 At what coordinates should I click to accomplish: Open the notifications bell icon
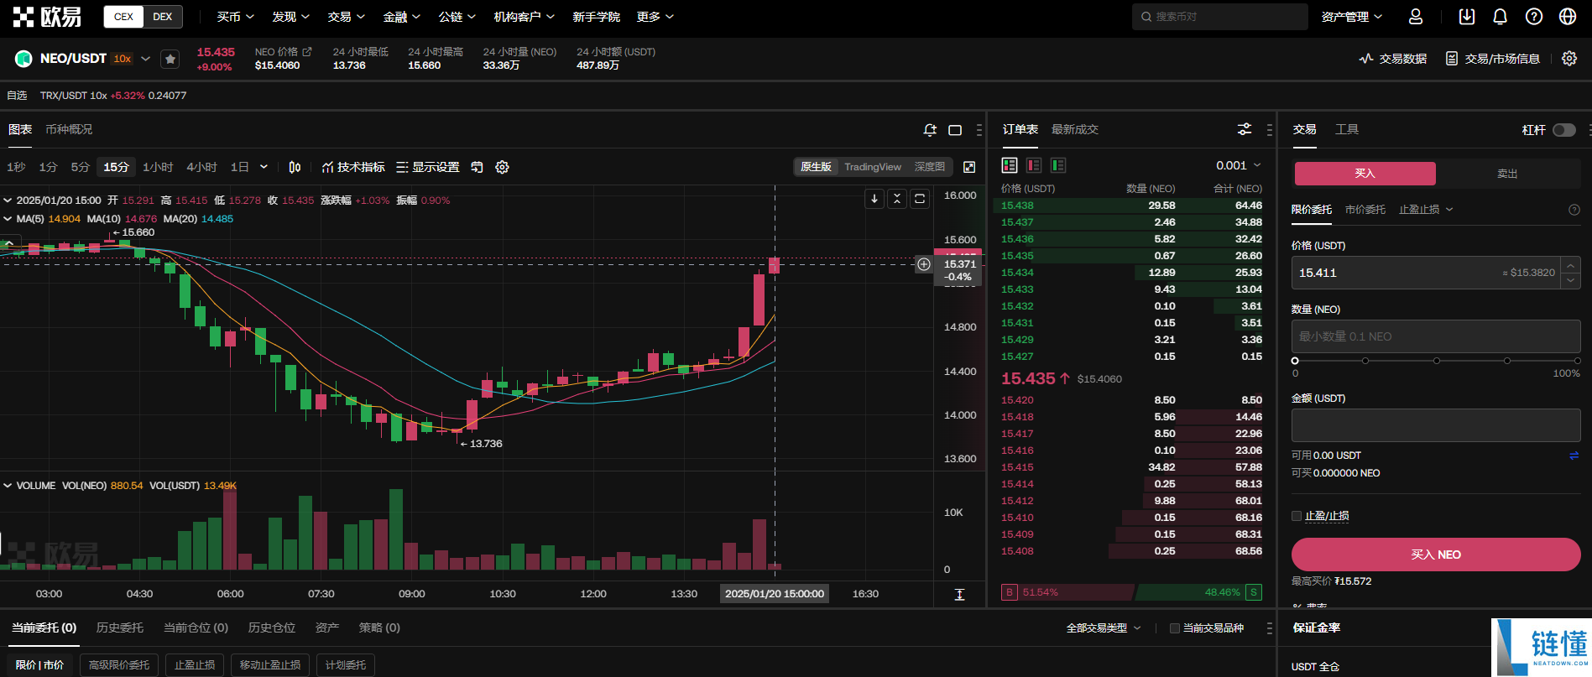tap(1500, 17)
